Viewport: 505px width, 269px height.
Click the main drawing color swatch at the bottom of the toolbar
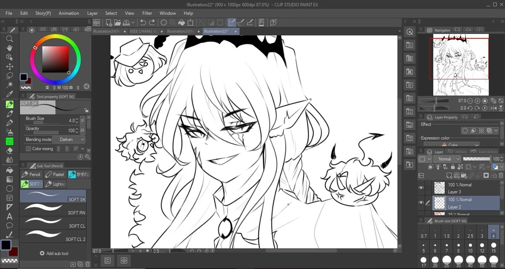6,245
